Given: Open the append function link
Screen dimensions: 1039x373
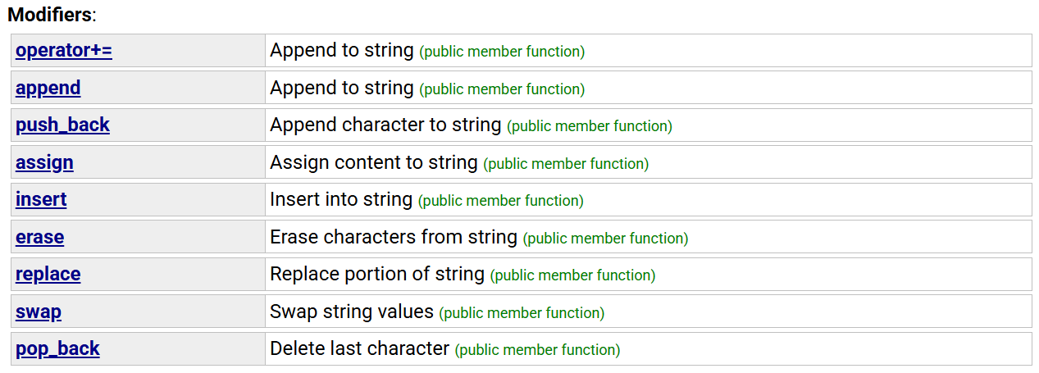Looking at the screenshot, I should (48, 88).
